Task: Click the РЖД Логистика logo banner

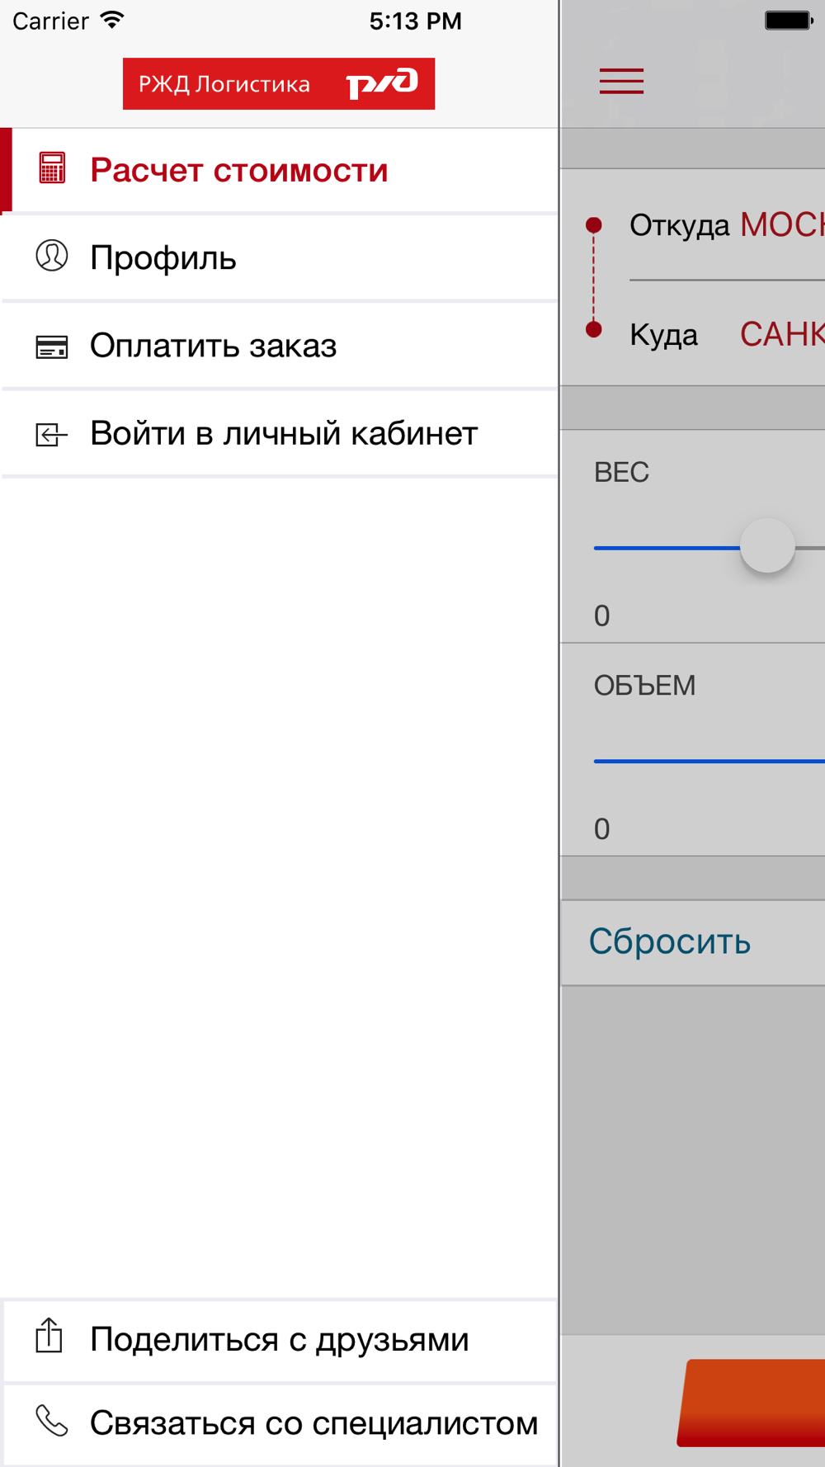Action: [279, 83]
